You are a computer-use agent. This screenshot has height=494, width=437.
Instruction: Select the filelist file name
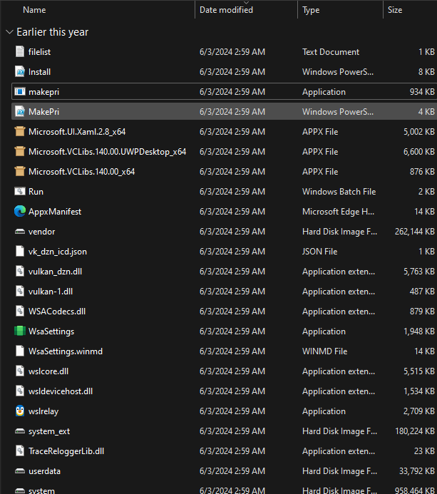39,52
